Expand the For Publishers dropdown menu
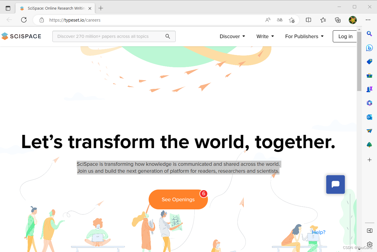The image size is (377, 252). pos(304,36)
